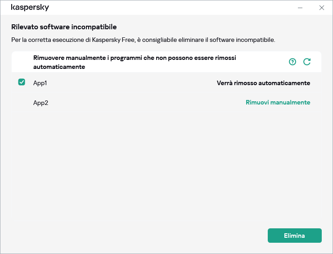
Task: Uncheck the App1 checkbox
Action: pyautogui.click(x=22, y=82)
